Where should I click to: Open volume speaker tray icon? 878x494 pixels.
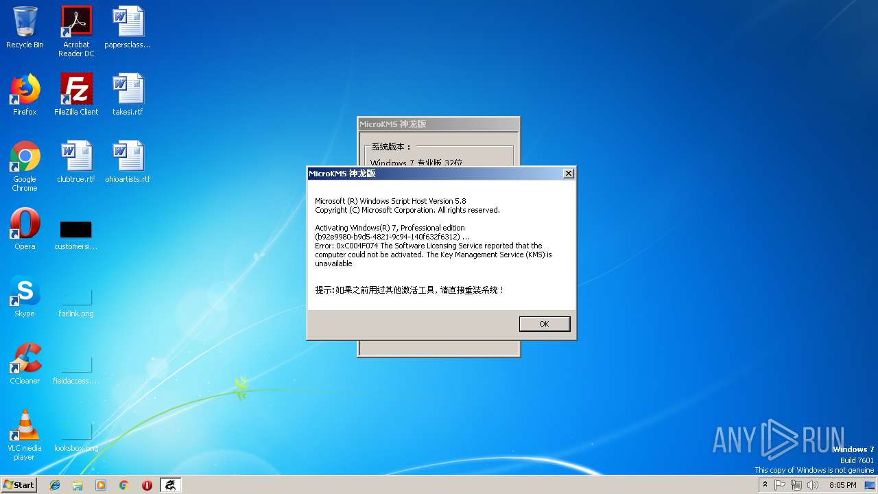[x=813, y=484]
